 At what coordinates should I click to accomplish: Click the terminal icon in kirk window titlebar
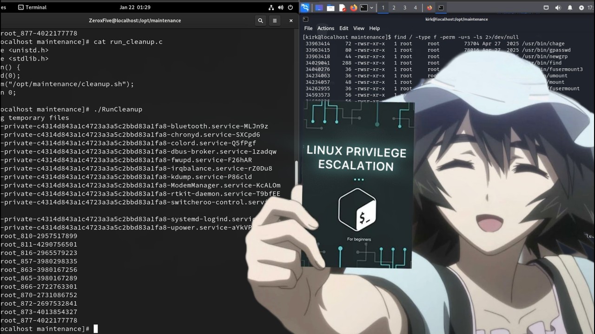(x=305, y=19)
